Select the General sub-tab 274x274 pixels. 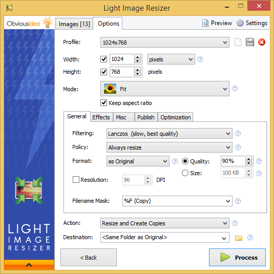[77, 116]
